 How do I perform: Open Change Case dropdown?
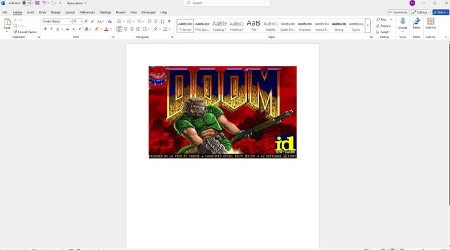(x=100, y=22)
